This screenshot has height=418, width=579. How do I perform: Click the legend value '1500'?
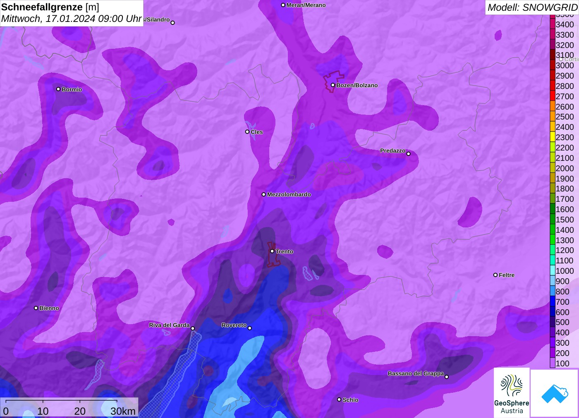tap(565, 220)
